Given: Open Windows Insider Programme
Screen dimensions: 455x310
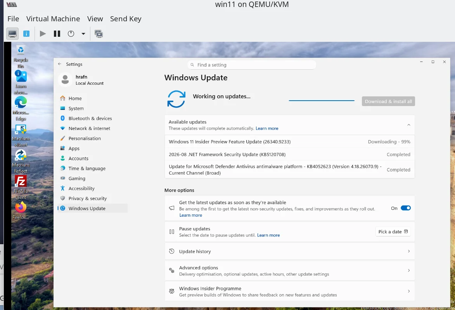Looking at the screenshot, I should click(x=290, y=291).
